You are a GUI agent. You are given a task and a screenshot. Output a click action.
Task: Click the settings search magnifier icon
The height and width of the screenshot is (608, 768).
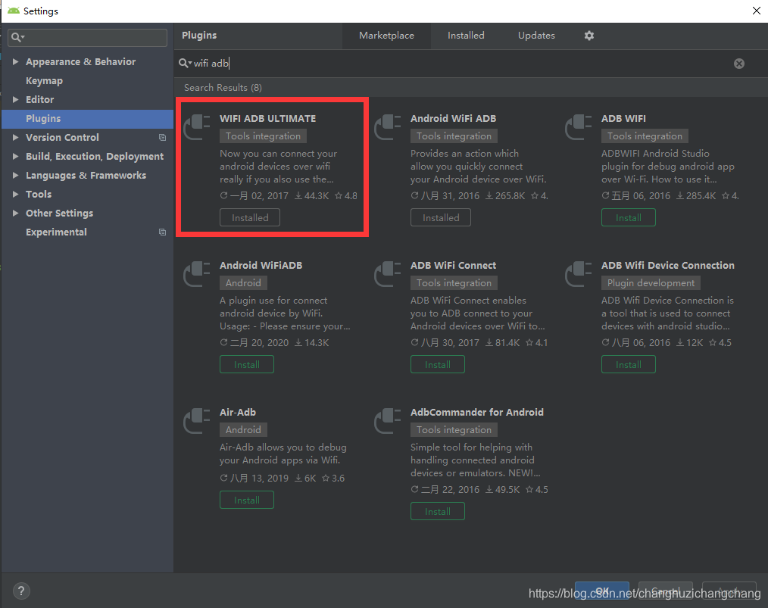click(x=17, y=37)
